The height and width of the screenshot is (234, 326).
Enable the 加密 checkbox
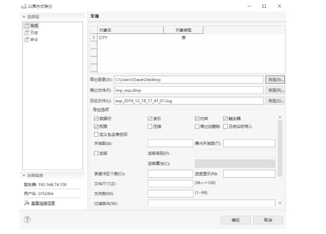pos(96,153)
